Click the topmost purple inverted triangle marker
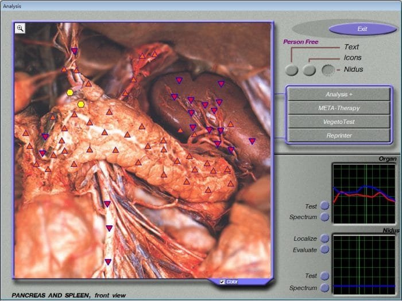 coord(74,51)
